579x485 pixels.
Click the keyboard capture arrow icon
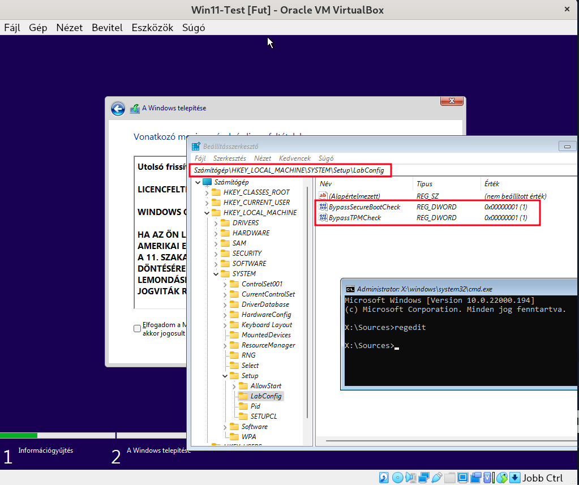pos(514,478)
